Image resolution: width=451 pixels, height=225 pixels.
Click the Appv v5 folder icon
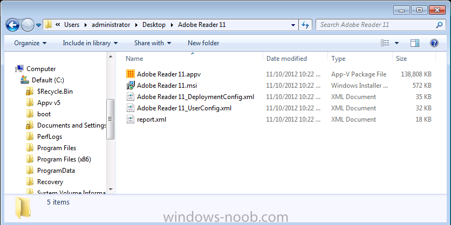[30, 103]
